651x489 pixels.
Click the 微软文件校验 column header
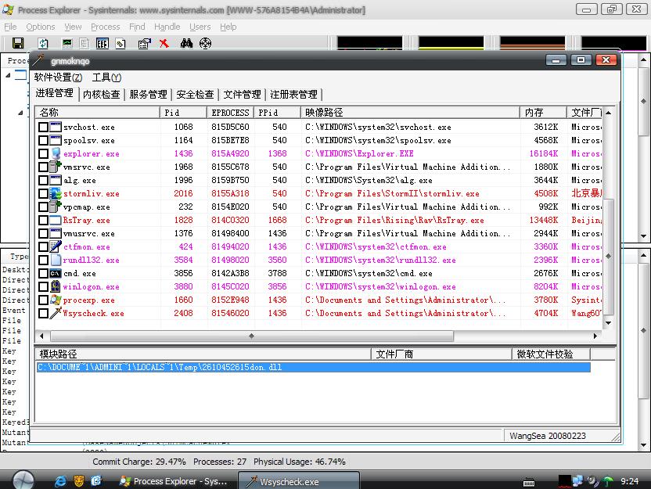551,354
